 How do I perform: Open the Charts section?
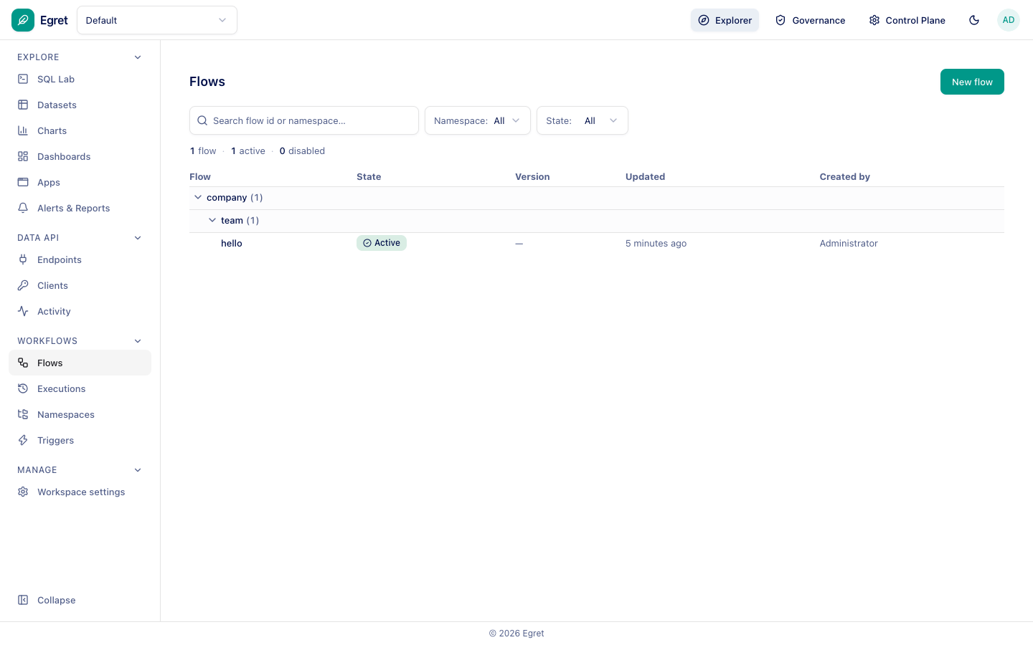point(80,130)
